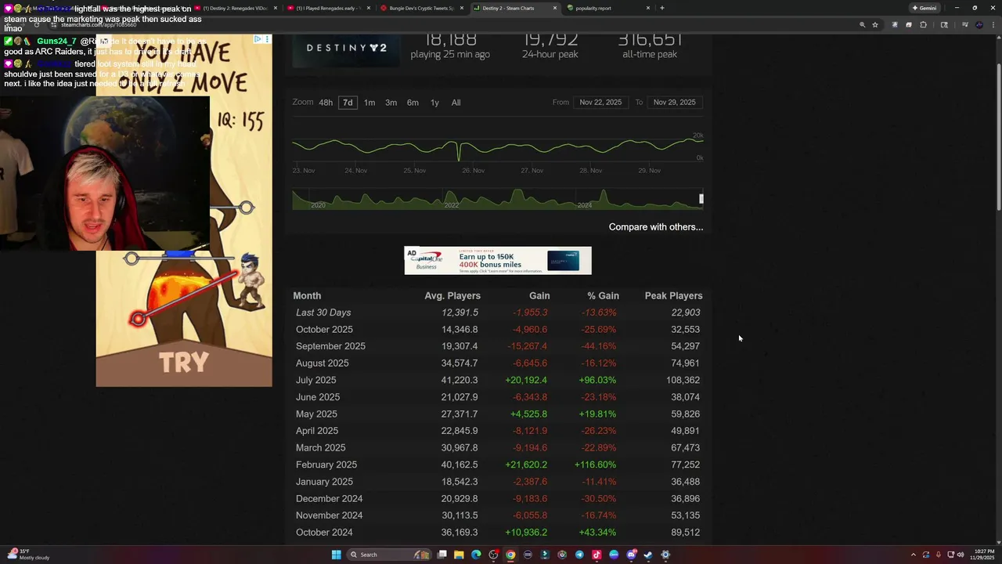Screen dimensions: 1002x564
Task: Open Steam from the taskbar
Action: pos(648,555)
